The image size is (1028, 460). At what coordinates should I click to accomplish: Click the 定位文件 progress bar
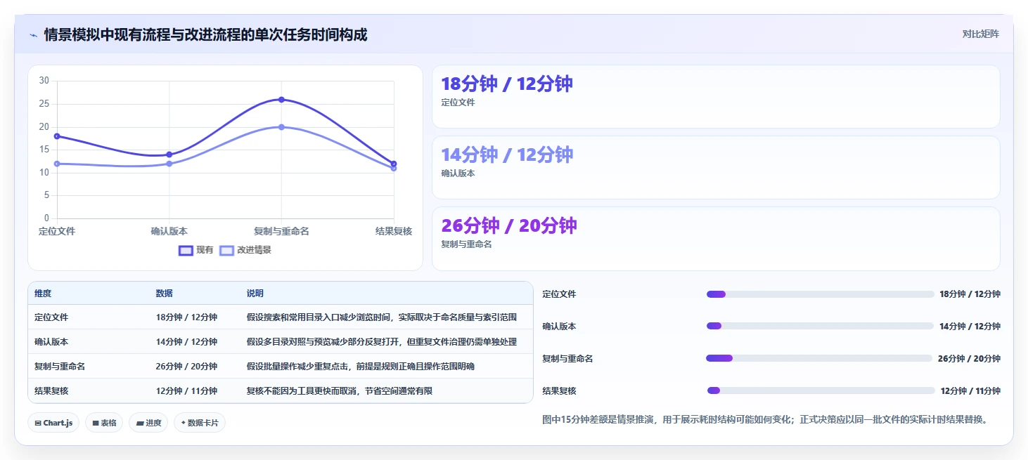(821, 294)
